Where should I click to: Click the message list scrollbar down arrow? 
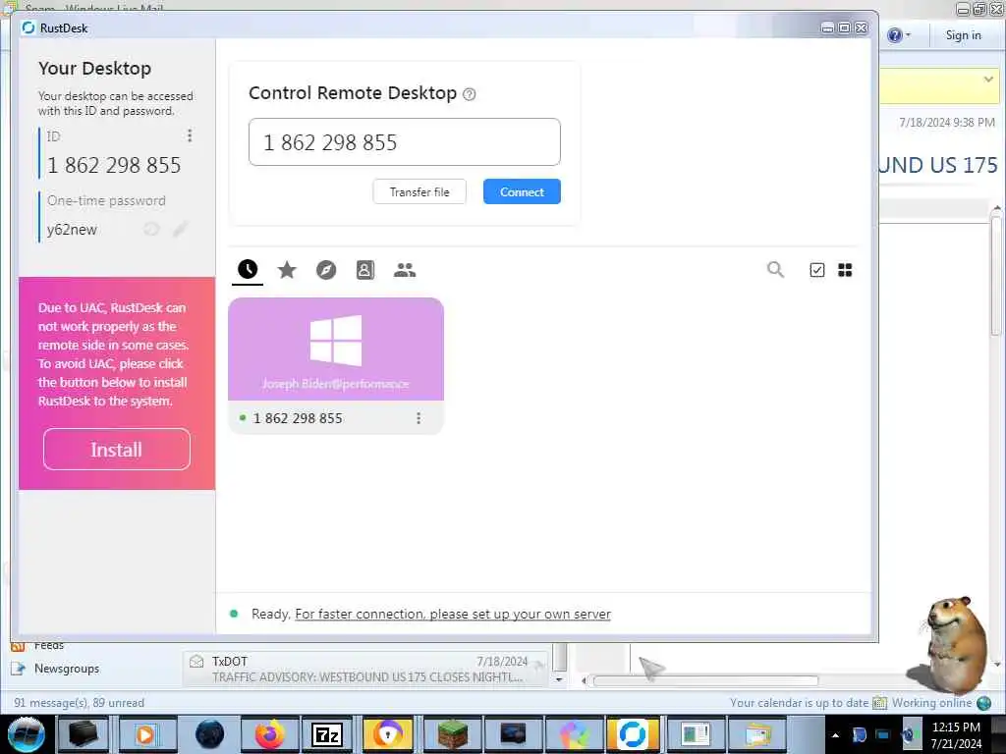click(559, 679)
